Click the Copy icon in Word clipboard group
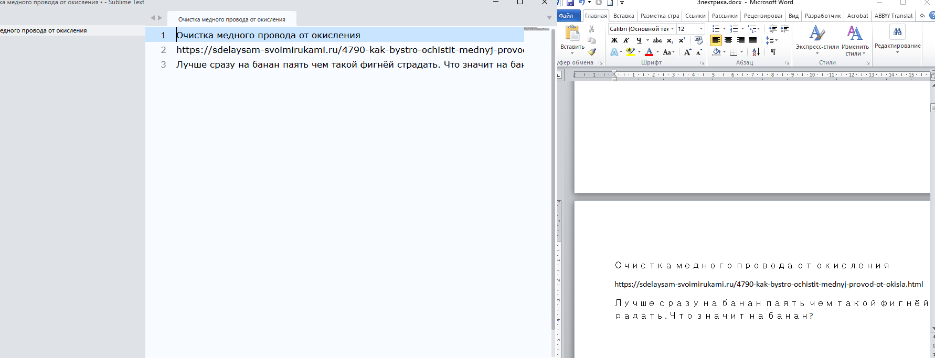Screen dimensions: 935x358 pos(591,40)
